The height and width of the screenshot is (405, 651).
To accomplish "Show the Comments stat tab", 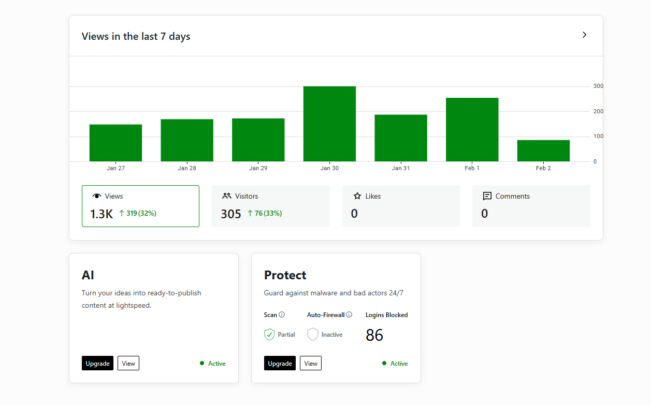I will [531, 206].
